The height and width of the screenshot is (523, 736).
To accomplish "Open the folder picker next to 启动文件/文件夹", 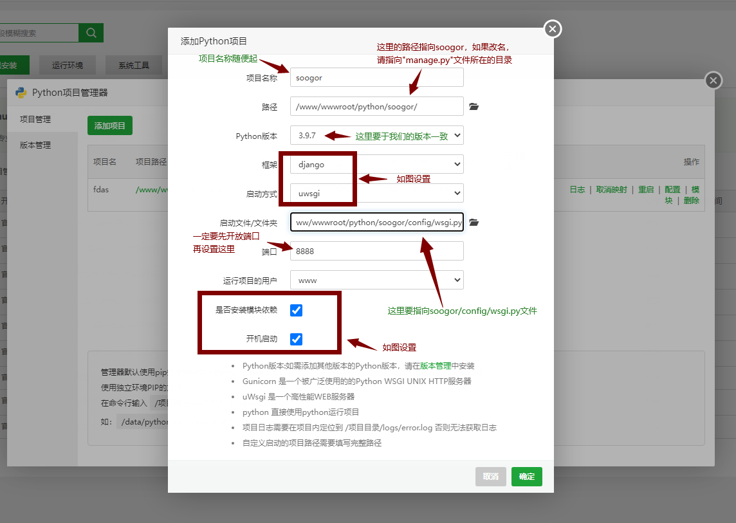I will tap(474, 222).
